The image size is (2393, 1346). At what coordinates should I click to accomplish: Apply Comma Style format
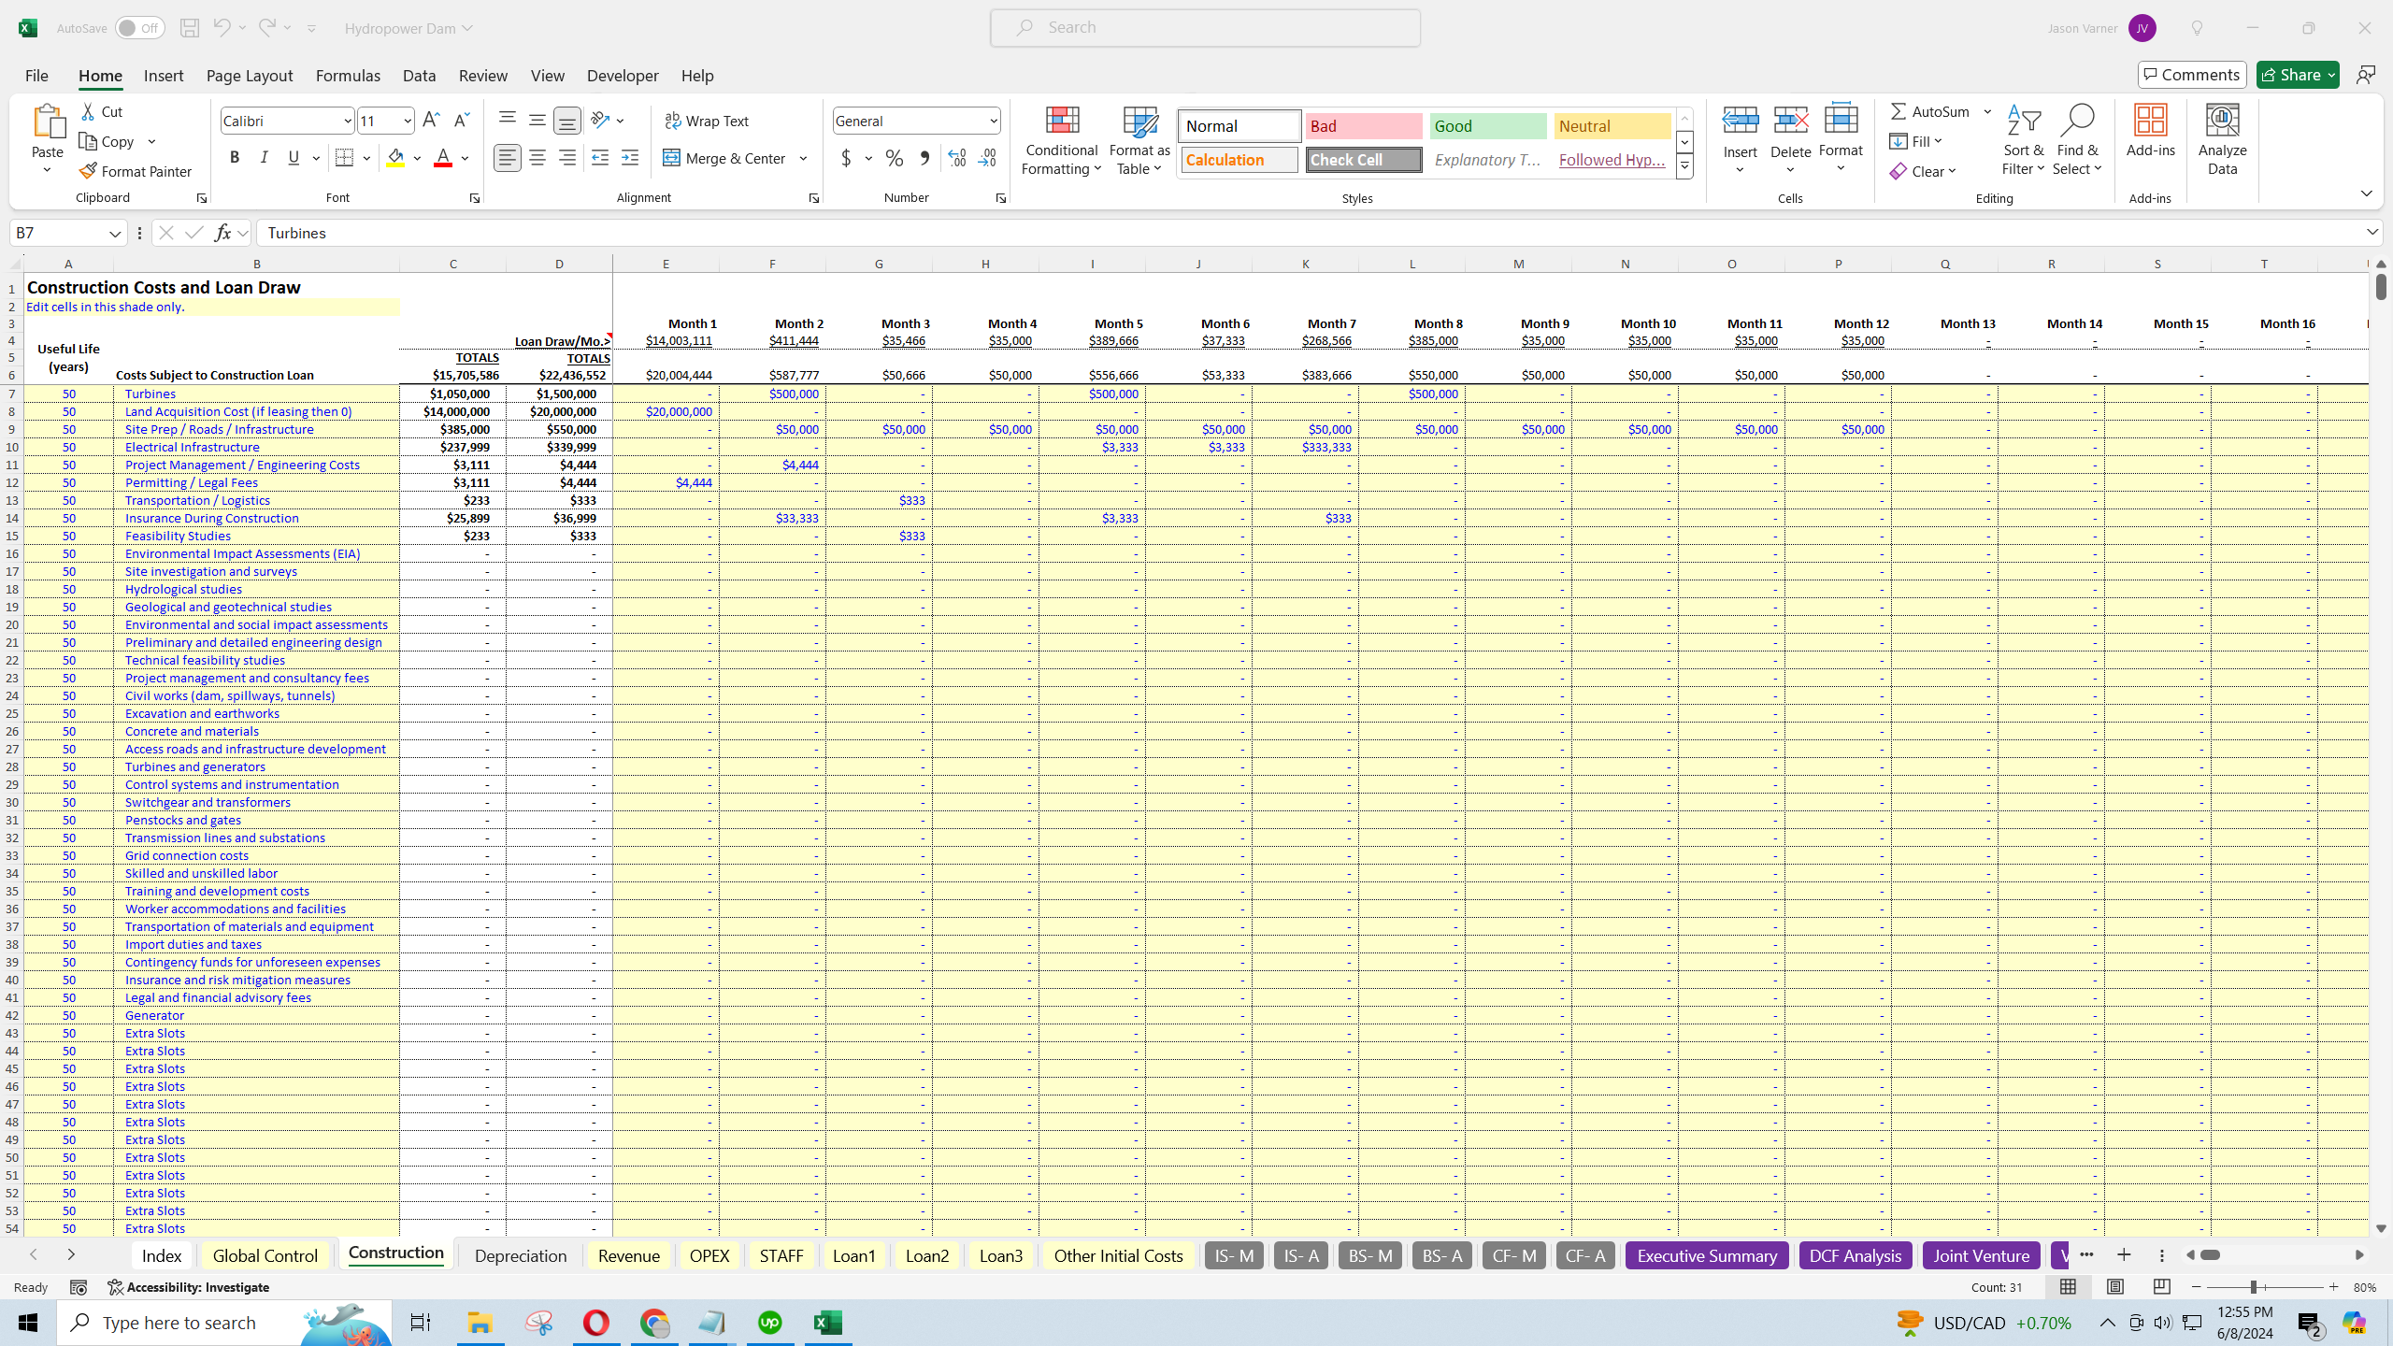point(924,158)
